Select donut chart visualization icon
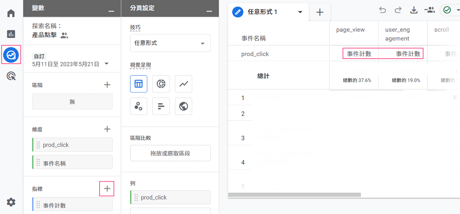This screenshot has width=460, height=214. click(161, 84)
